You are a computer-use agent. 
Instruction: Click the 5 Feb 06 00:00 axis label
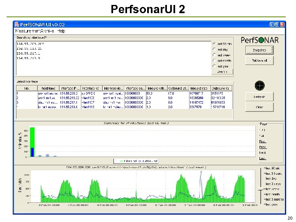[x=136, y=205]
